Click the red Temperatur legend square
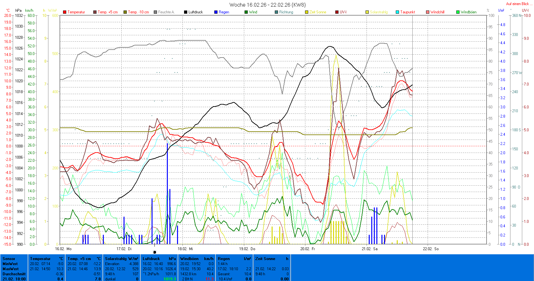Image resolution: width=534 pixels, height=281 pixels. 65,12
